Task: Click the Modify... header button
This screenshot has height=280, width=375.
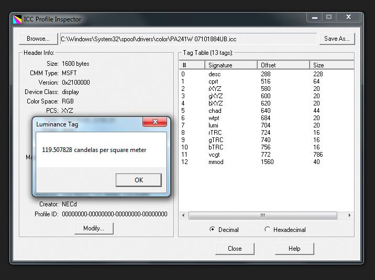Action: click(x=94, y=228)
